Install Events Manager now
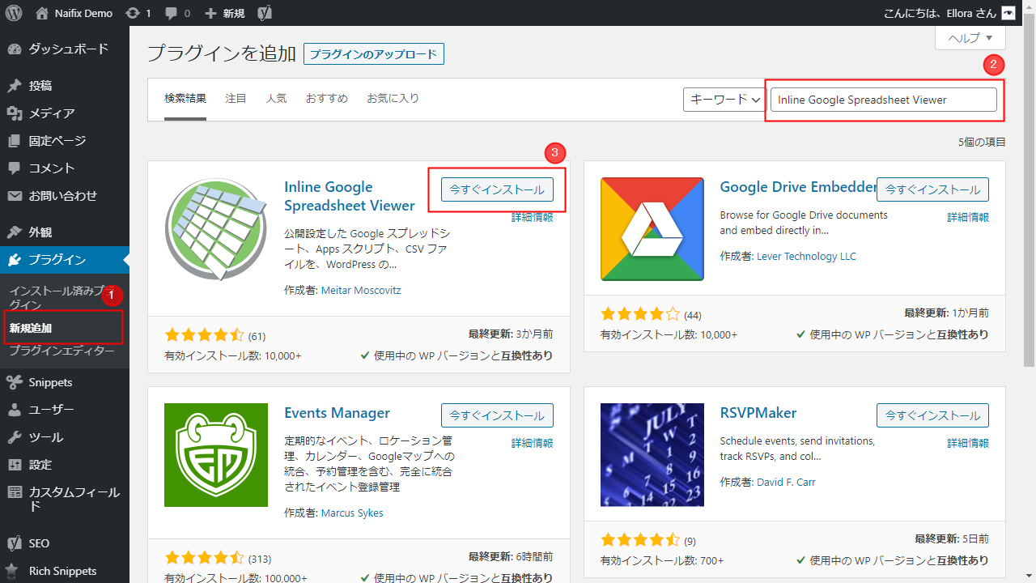The height and width of the screenshot is (583, 1036). 497,415
